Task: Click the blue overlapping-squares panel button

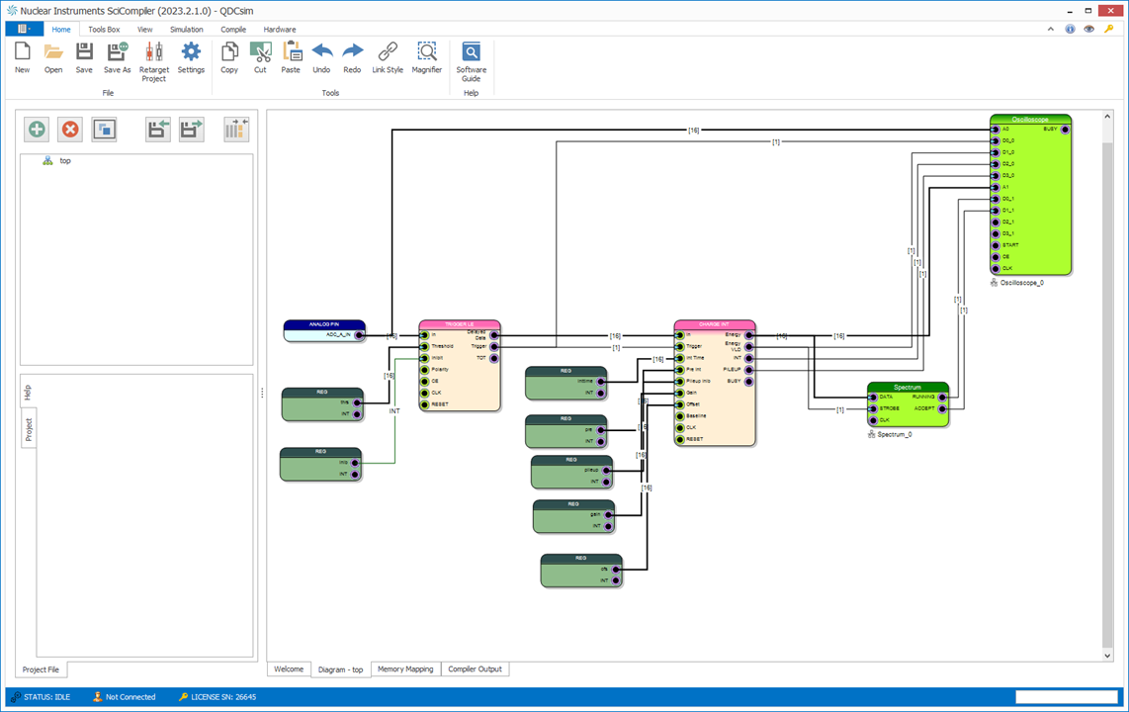Action: [x=105, y=130]
